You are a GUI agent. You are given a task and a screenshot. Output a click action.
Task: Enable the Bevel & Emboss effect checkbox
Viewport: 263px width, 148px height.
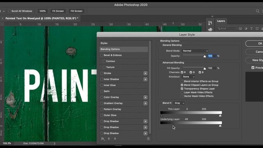(x=102, y=55)
